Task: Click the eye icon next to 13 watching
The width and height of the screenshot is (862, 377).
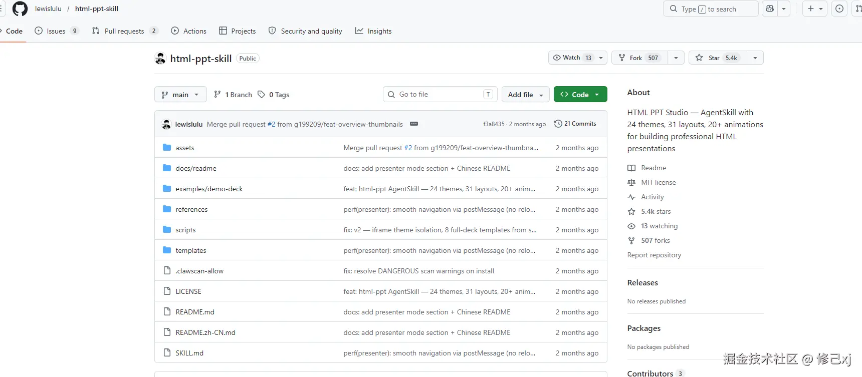Action: tap(631, 226)
